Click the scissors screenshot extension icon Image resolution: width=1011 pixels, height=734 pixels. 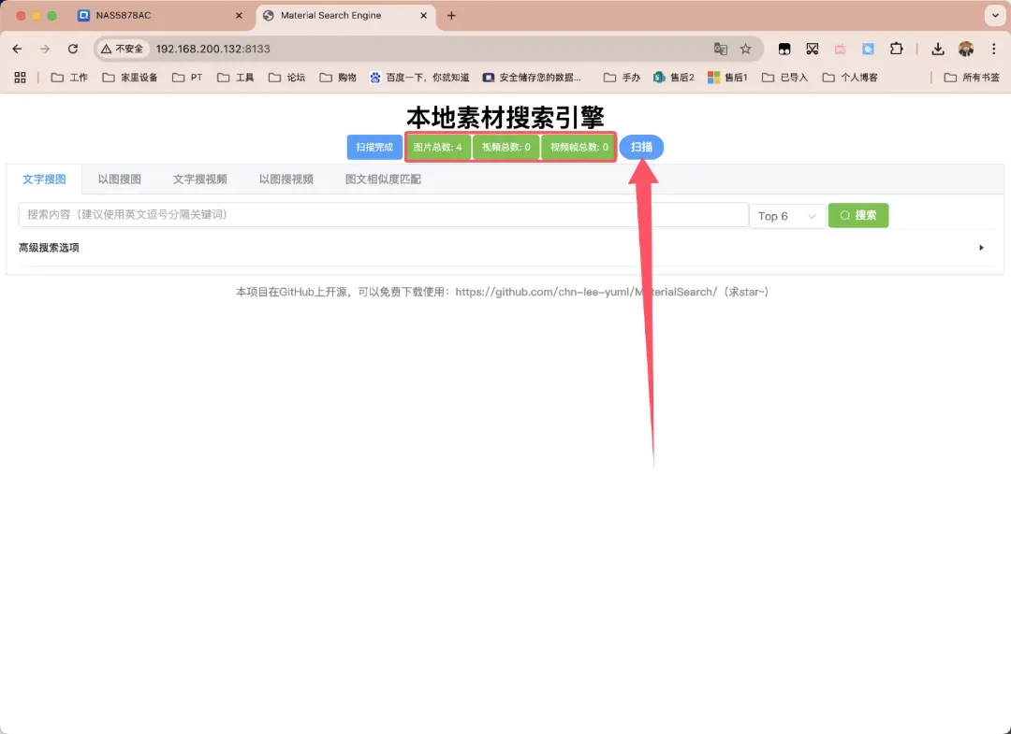pyautogui.click(x=813, y=49)
